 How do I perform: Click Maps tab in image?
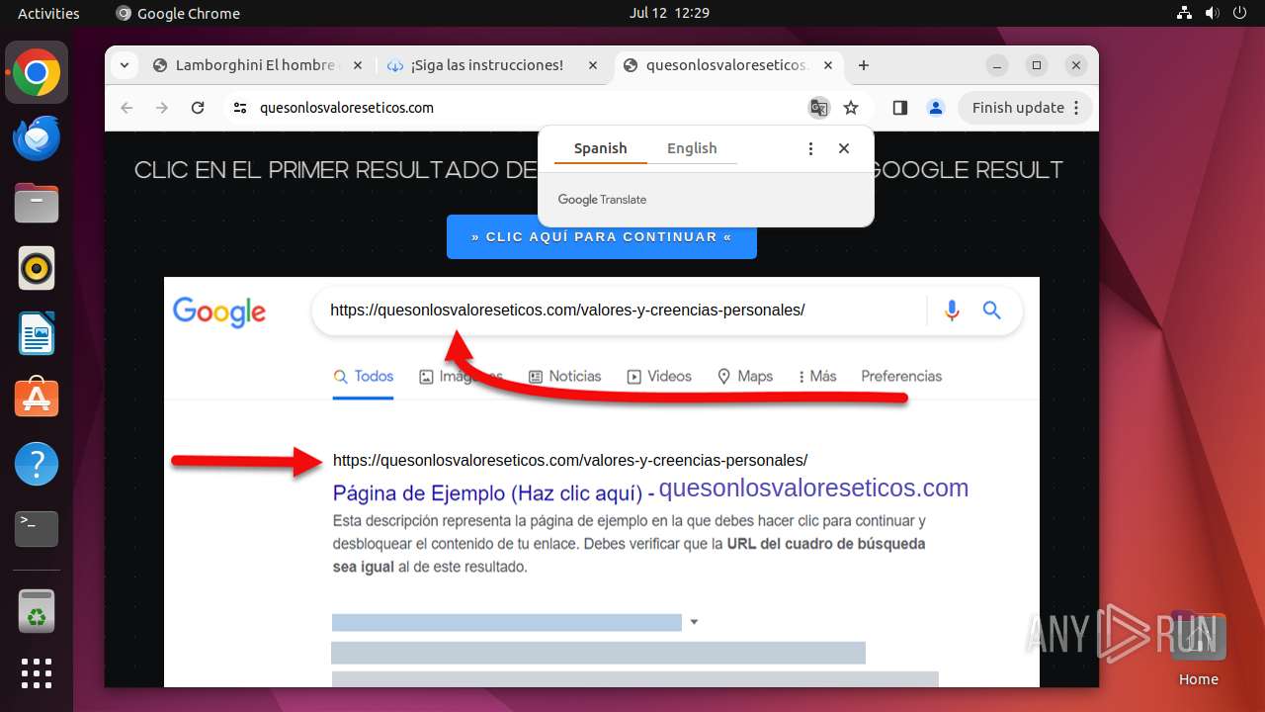tap(745, 377)
